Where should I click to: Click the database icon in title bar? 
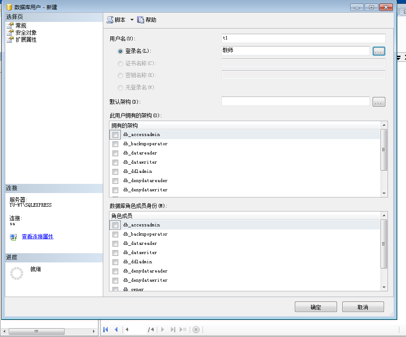9,7
